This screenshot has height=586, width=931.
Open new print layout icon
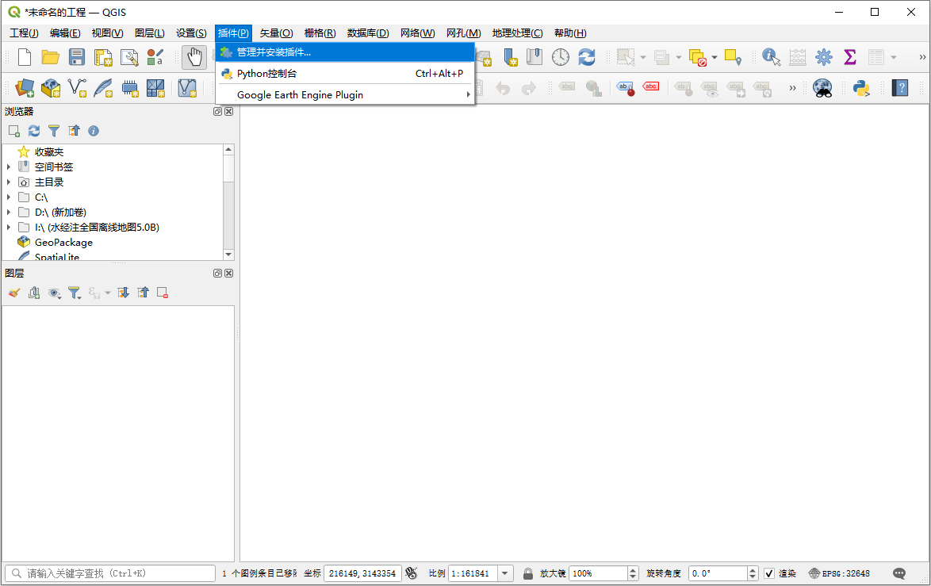(x=103, y=57)
